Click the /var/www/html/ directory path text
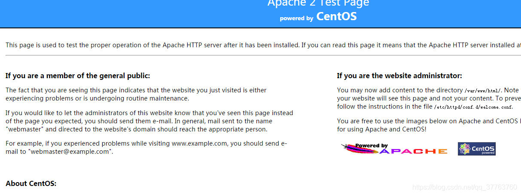 (483, 91)
